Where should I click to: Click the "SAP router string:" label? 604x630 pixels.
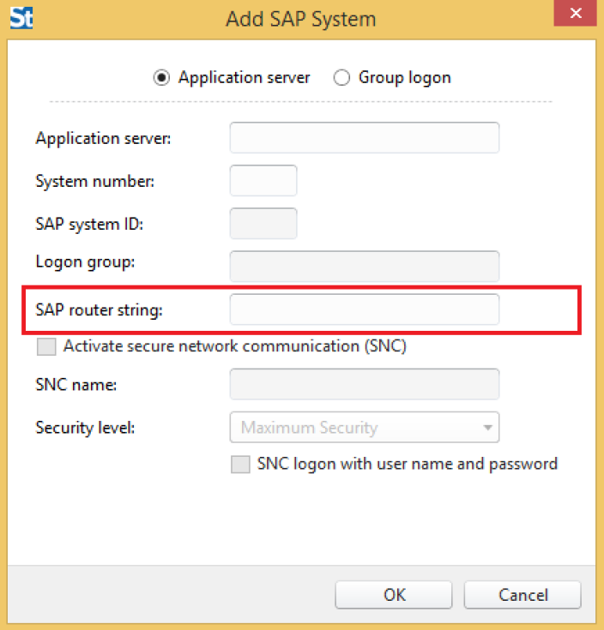(x=99, y=309)
